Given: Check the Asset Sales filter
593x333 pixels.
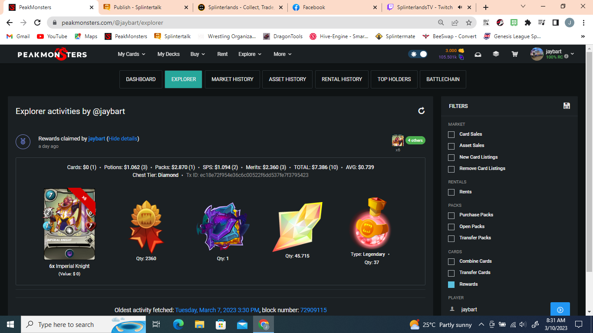Looking at the screenshot, I should [x=451, y=146].
